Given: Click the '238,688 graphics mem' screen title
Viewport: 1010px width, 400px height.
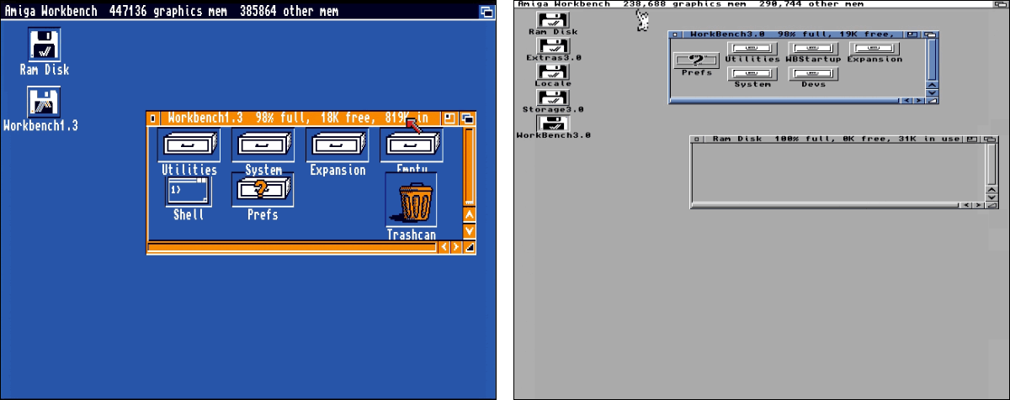Looking at the screenshot, I should tap(685, 4).
